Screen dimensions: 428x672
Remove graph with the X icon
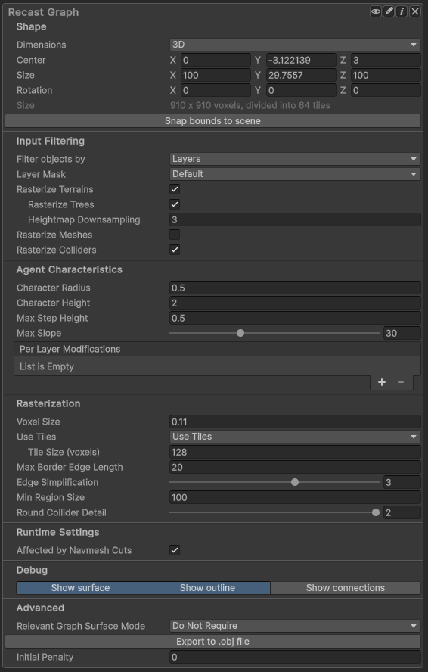point(414,11)
